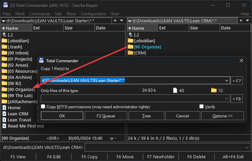Open the Net menu

58,14
